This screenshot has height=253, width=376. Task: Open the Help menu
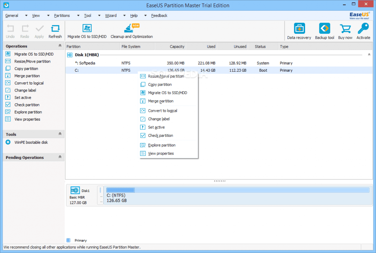(x=134, y=15)
